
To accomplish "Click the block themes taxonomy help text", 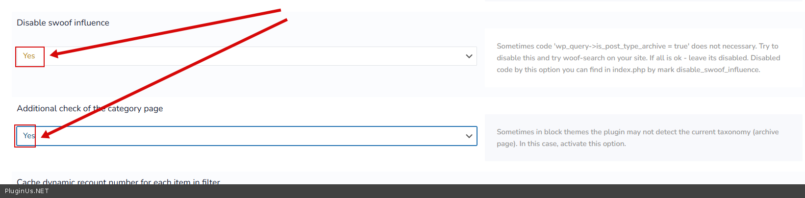I will click(x=637, y=132).
